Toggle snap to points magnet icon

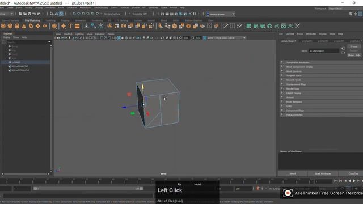(x=83, y=14)
